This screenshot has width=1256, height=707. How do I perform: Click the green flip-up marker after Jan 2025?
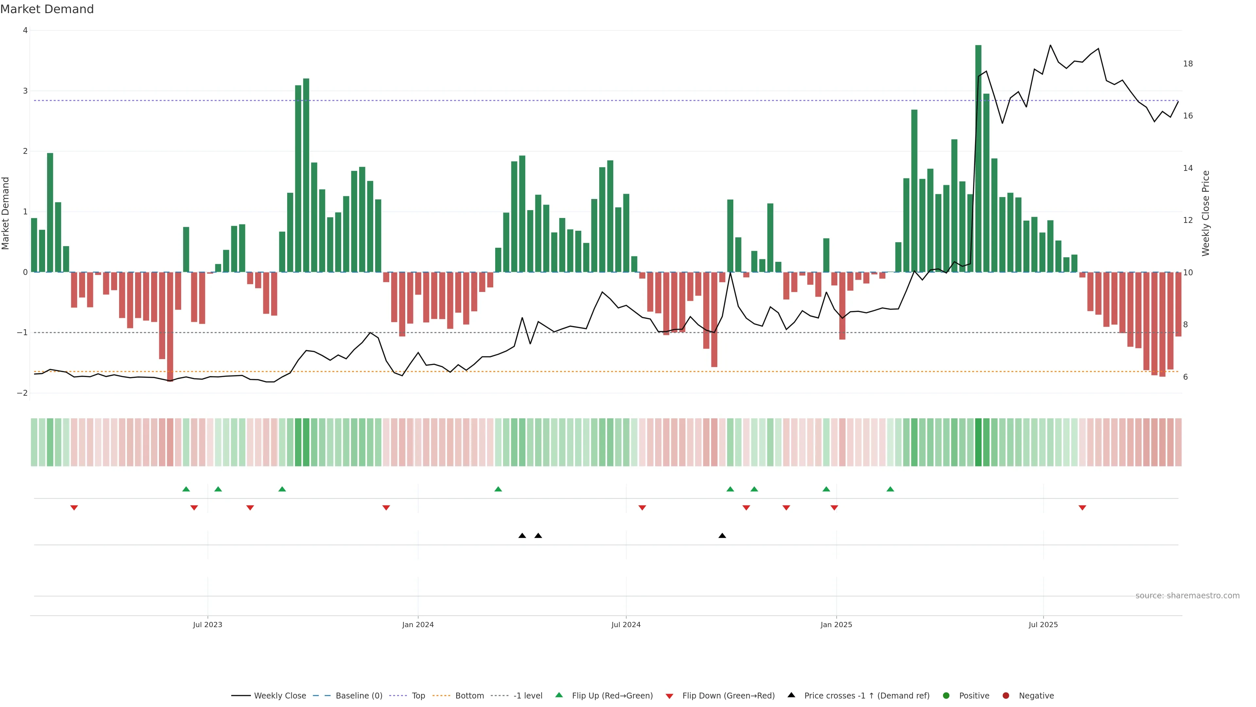(890, 489)
